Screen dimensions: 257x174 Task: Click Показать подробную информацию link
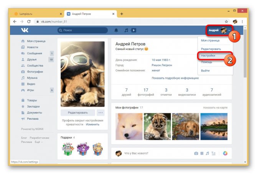[x=175, y=78]
